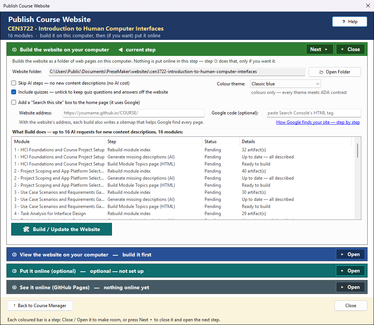Click the Google code input field
This screenshot has height=325, width=374.
314,113
